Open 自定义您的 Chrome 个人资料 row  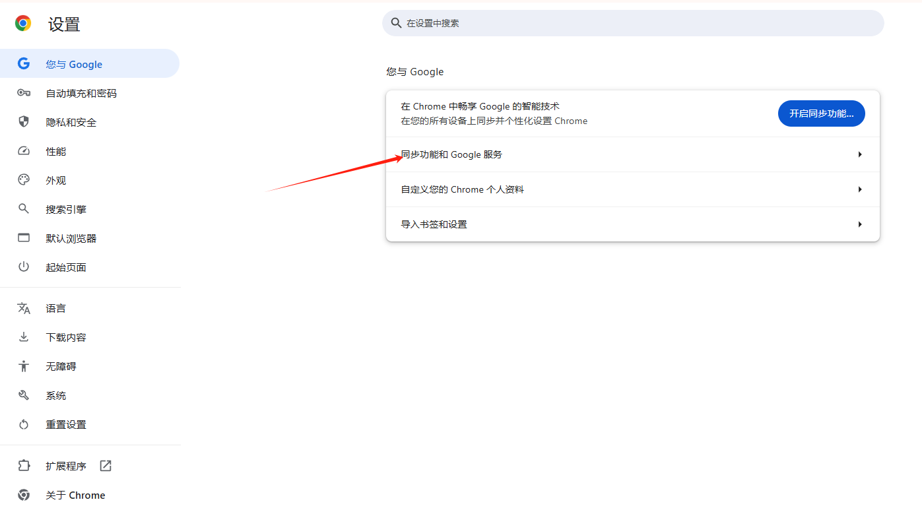tap(633, 189)
